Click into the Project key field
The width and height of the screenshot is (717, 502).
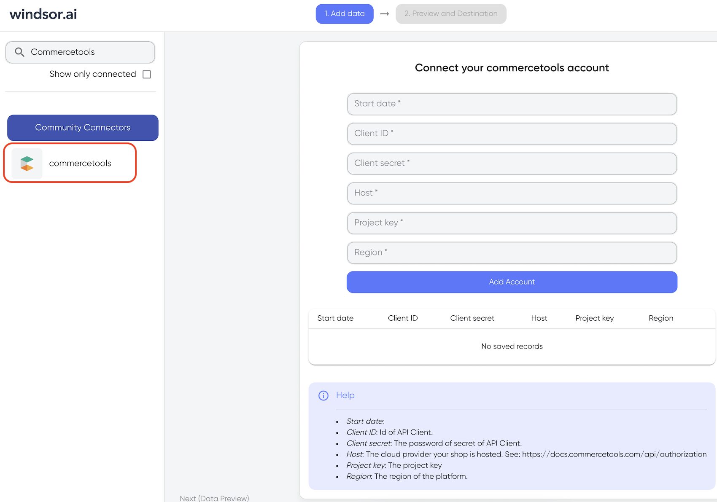click(512, 223)
